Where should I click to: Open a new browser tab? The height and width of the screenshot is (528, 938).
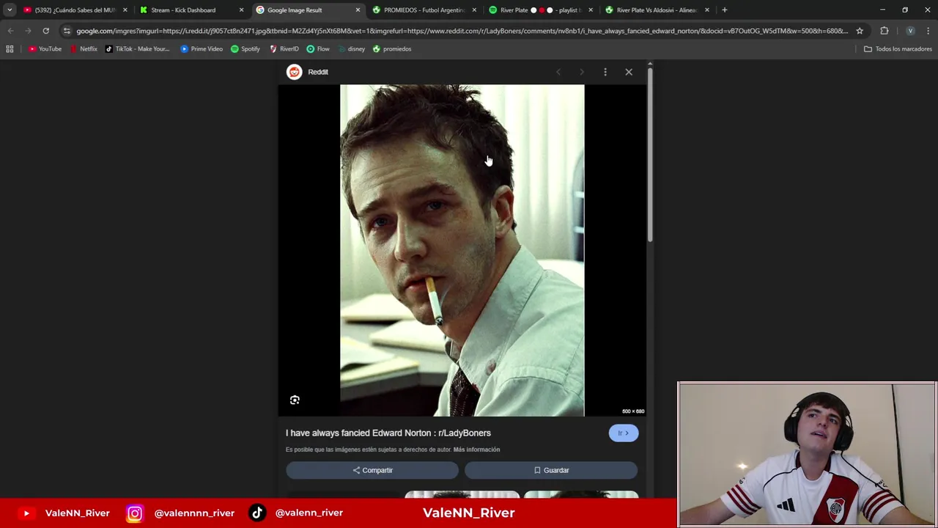tap(725, 10)
